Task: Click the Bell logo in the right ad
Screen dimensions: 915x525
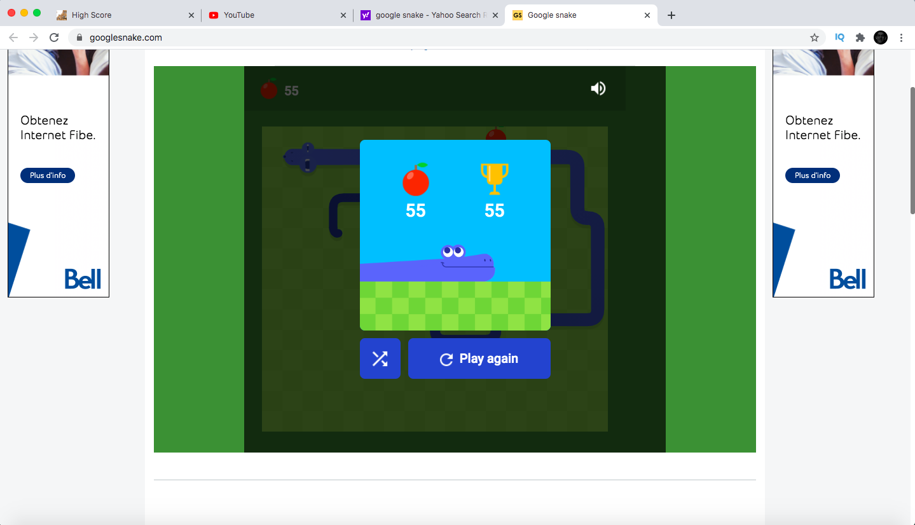Action: coord(848,278)
